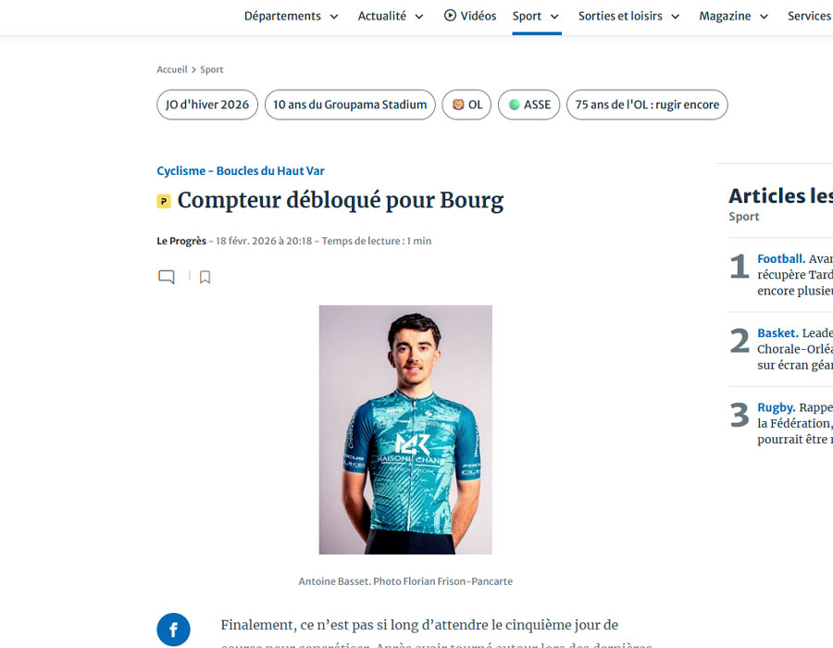
Task: Select the Sport navigation item
Action: point(526,16)
